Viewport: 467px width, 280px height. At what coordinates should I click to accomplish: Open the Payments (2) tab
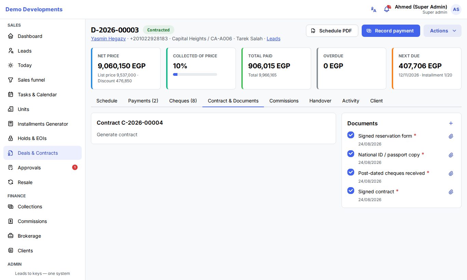(143, 101)
